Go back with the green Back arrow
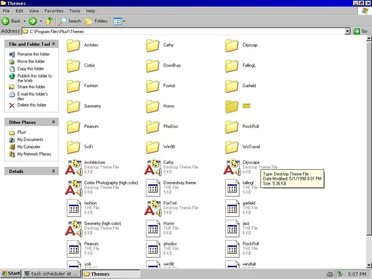372x279 pixels. (11, 21)
